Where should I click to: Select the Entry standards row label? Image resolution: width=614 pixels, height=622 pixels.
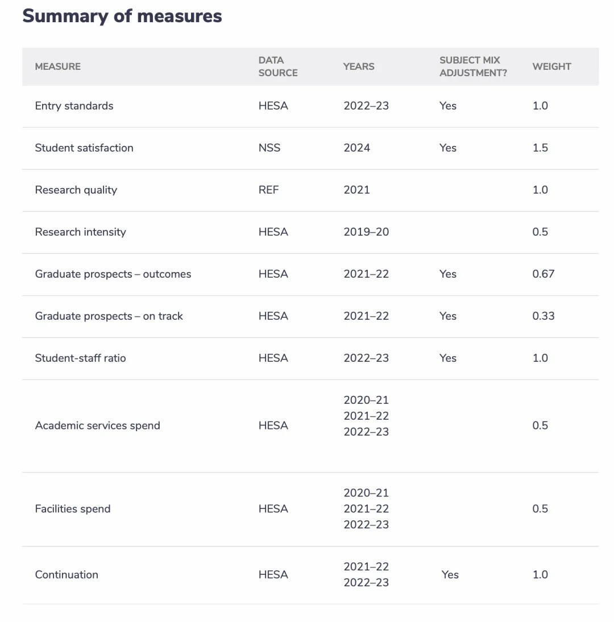74,106
